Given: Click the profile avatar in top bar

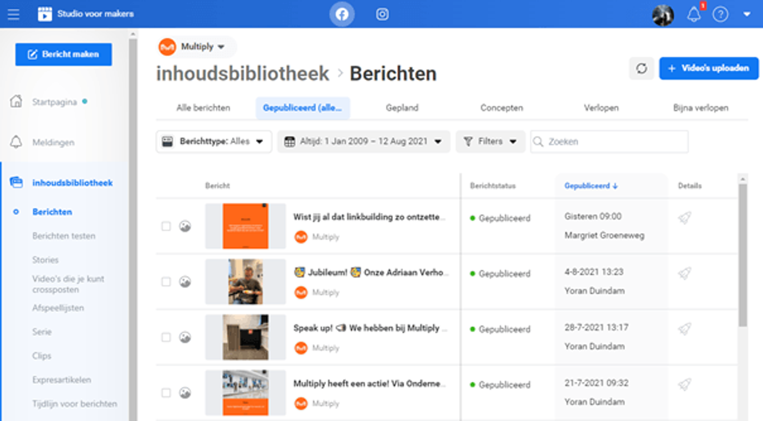Looking at the screenshot, I should click(663, 15).
